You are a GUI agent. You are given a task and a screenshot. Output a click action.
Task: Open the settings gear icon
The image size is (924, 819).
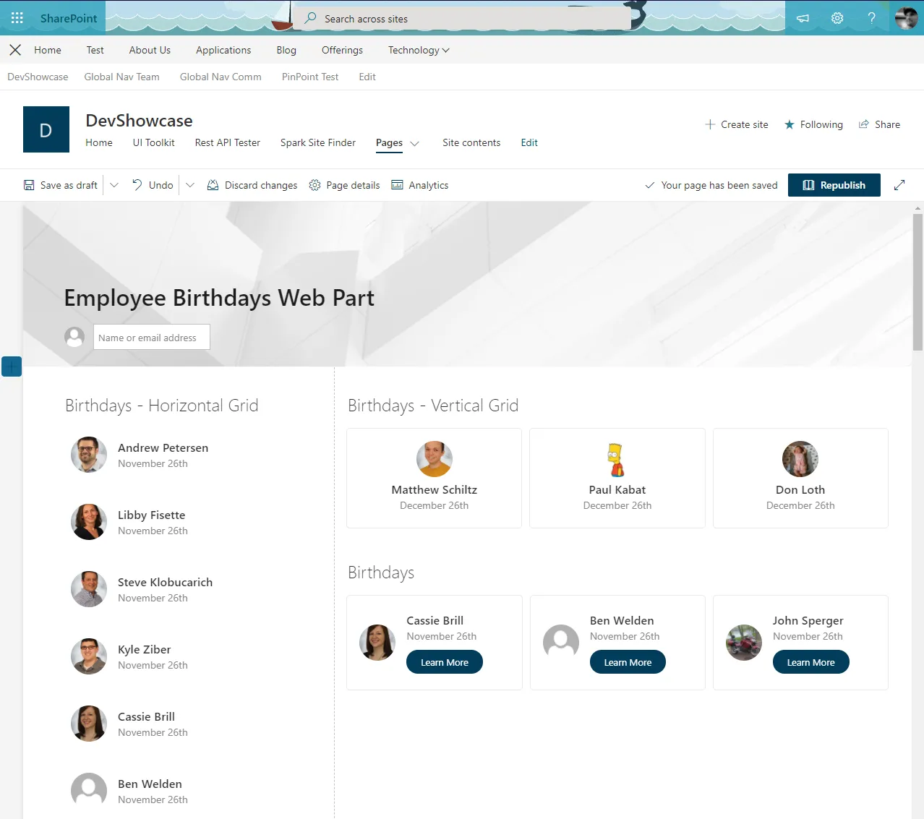837,18
